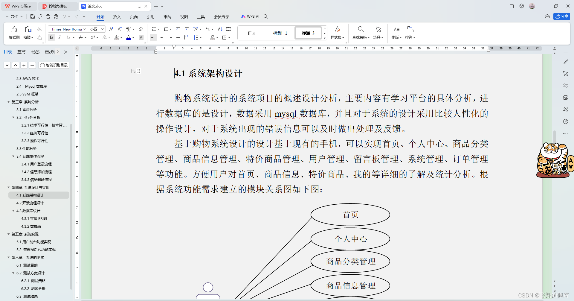Click the Decrease font size icon
Viewport: 574px width, 301px height.
[120, 29]
